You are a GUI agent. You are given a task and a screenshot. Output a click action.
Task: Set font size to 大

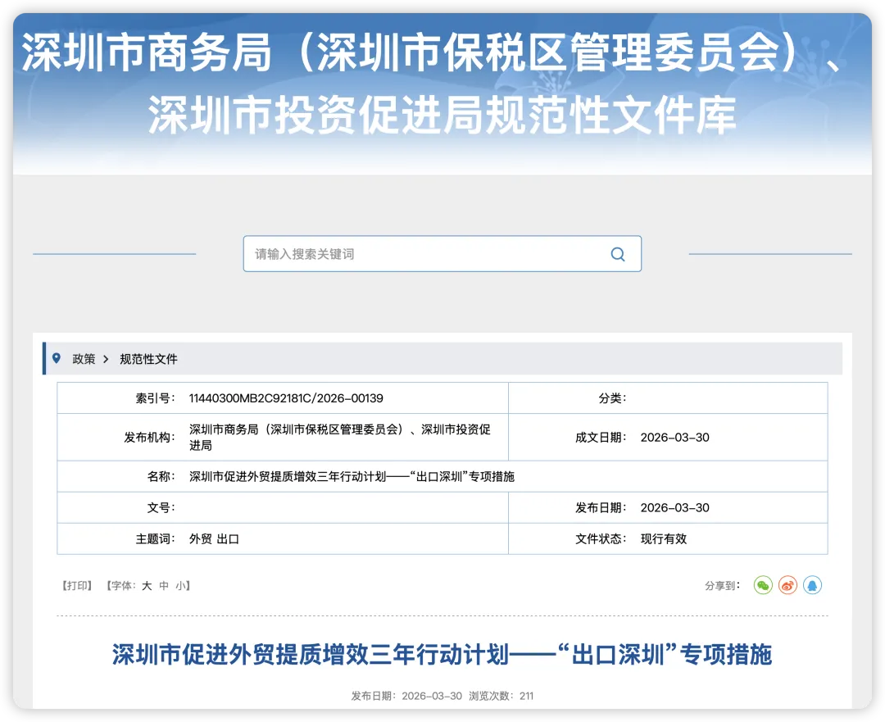coord(147,585)
